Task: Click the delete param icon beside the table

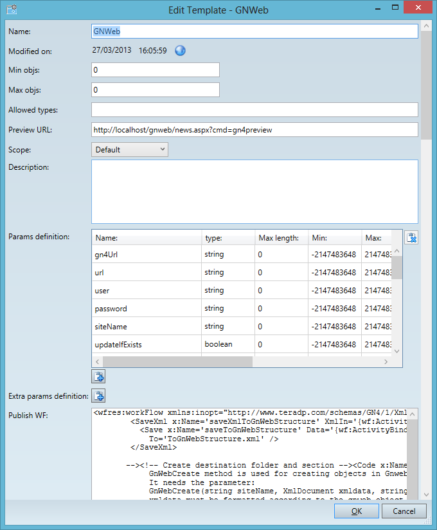Action: tap(411, 238)
